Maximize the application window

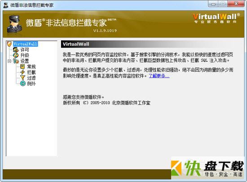tap(223, 4)
